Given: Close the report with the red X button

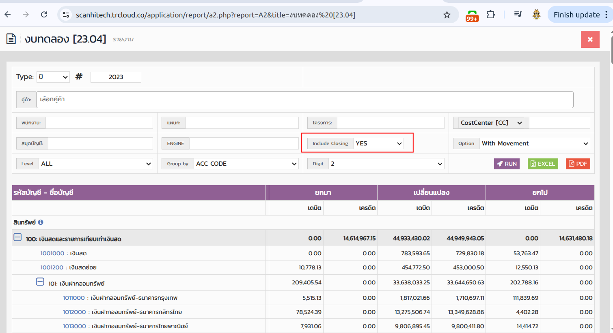Looking at the screenshot, I should coord(590,39).
